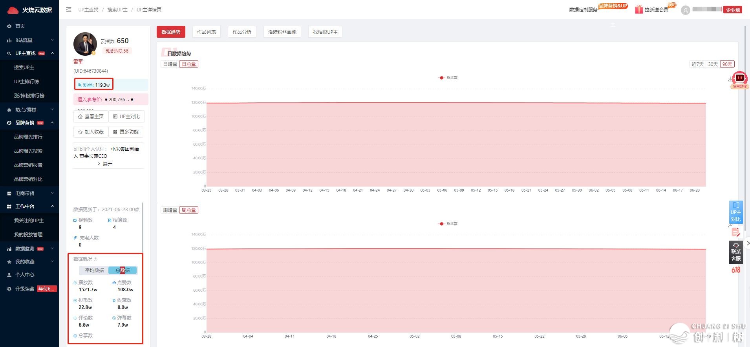The height and width of the screenshot is (347, 750).
Task: Click the 数据概况 help question icon
Action: click(96, 259)
